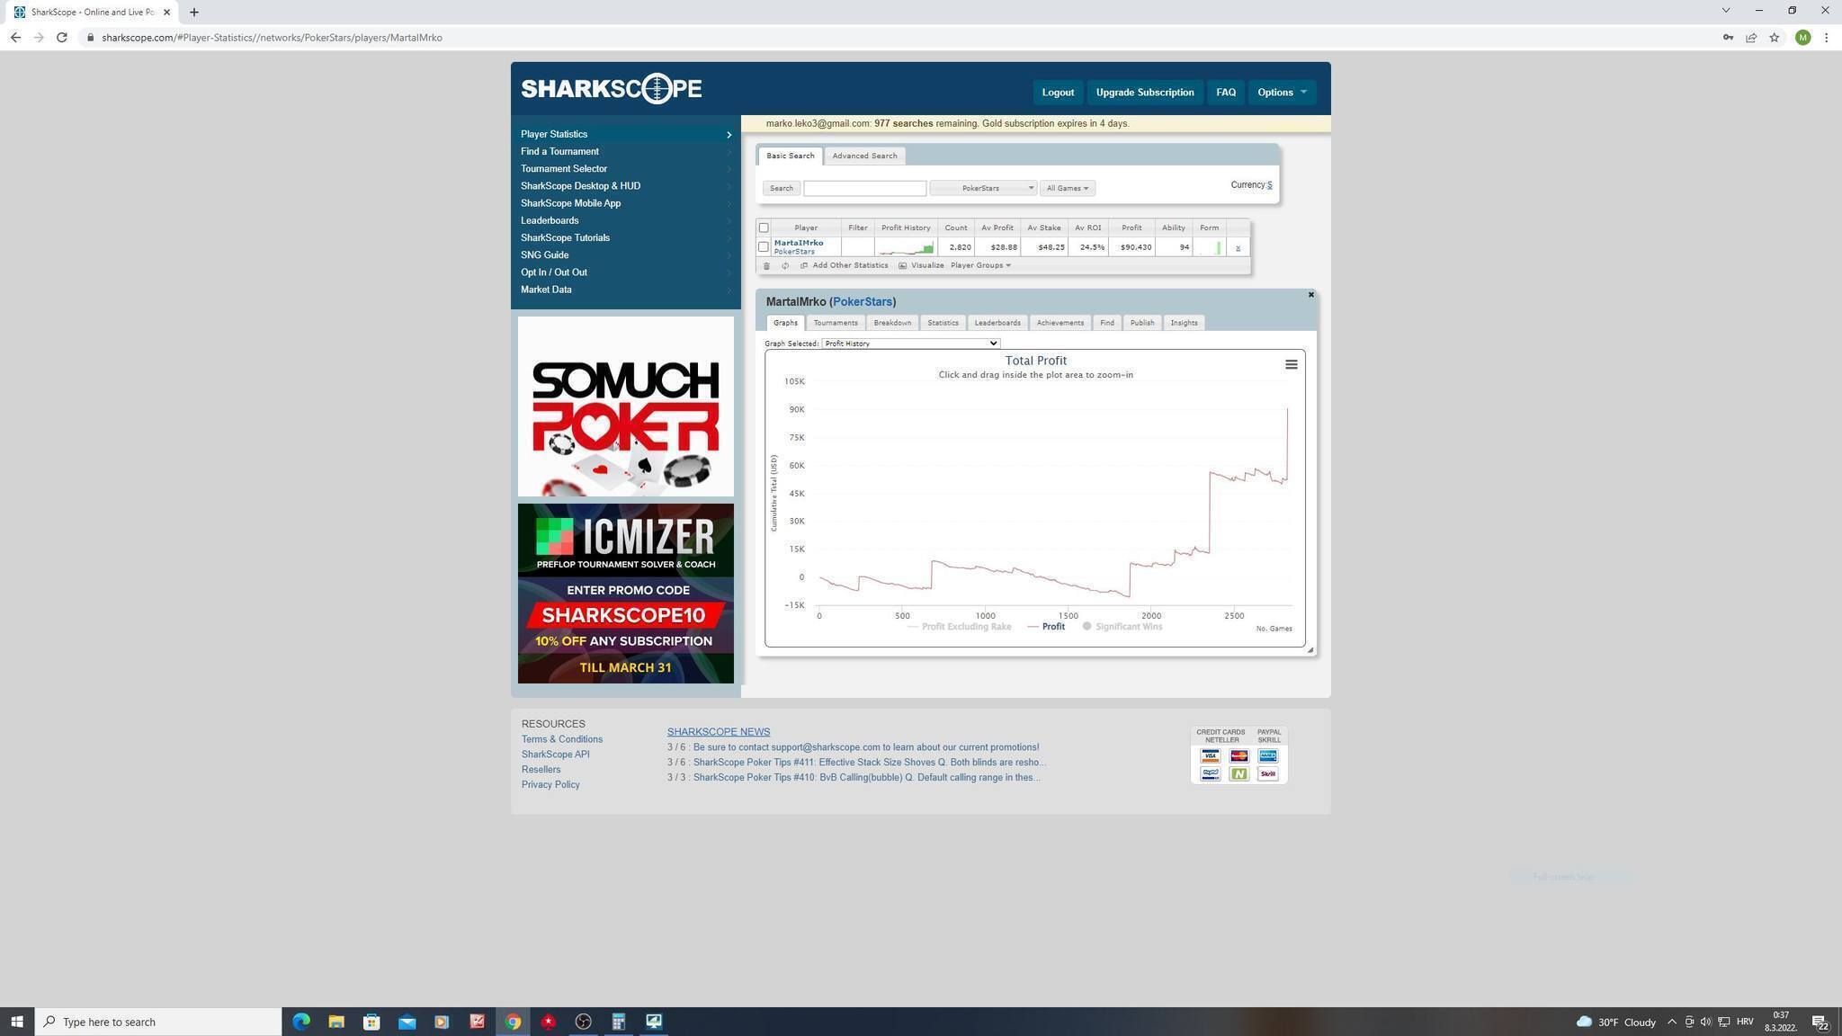Open Windows Start menu
The image size is (1842, 1036).
(x=16, y=1022)
